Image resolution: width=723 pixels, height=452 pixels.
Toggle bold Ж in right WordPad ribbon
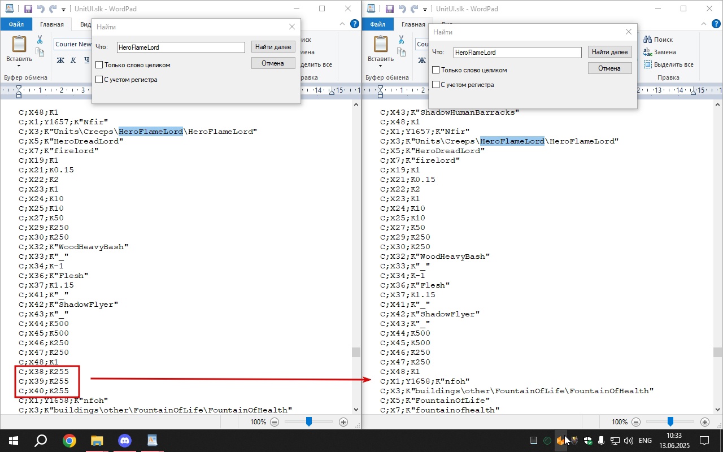[422, 60]
